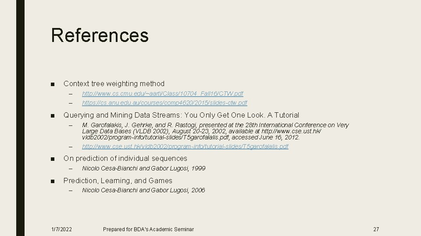The height and width of the screenshot is (236, 421).
Task: Click the 'Prediction, Learning, and Games' heading
Action: pyautogui.click(x=118, y=180)
